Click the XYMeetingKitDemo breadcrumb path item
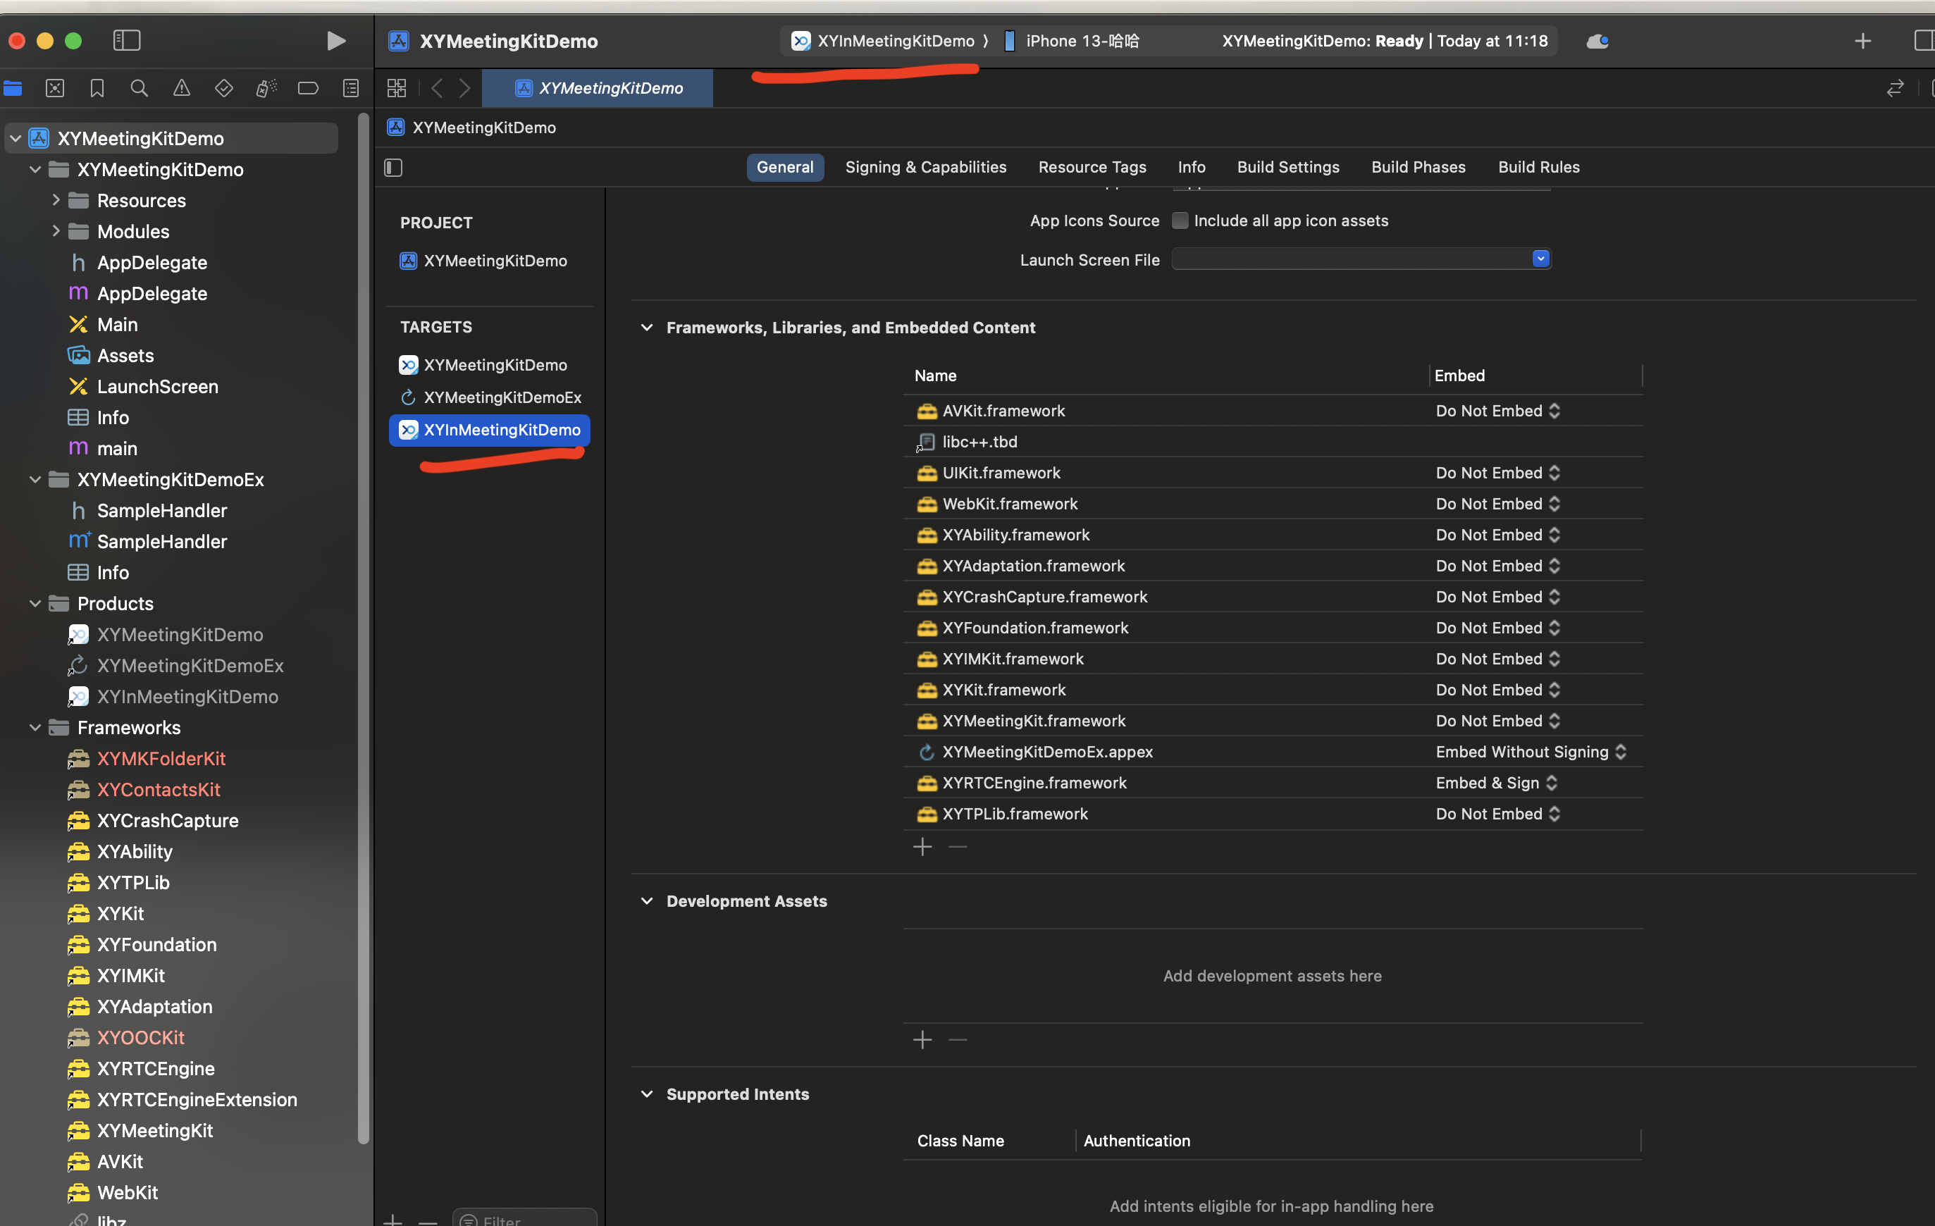The image size is (1935, 1226). coord(473,127)
